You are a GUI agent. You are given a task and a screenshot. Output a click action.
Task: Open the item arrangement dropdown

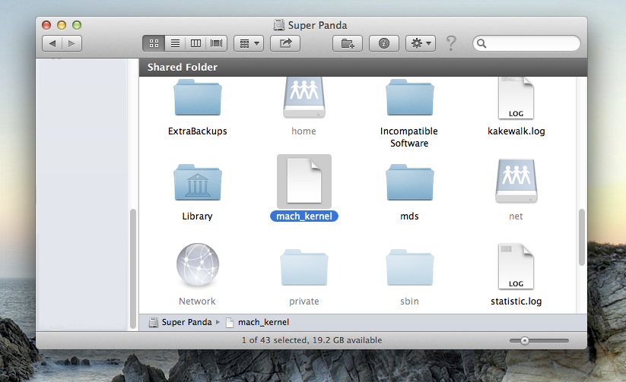tap(249, 43)
